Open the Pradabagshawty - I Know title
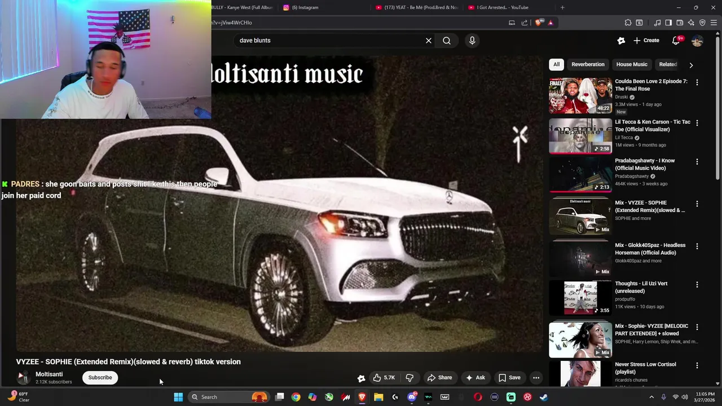Screen dimensions: 722x406 [645, 164]
